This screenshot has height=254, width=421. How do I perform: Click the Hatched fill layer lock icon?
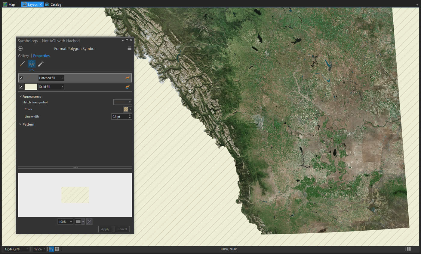click(x=128, y=78)
